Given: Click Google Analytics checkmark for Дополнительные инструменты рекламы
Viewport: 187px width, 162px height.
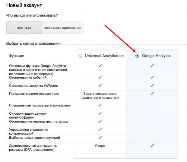Looking at the screenshot, I should tap(152, 146).
